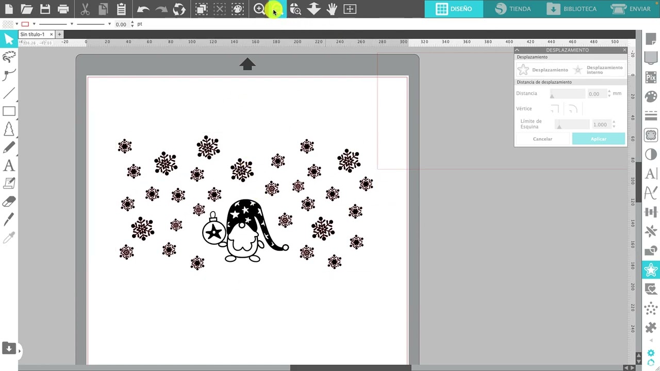This screenshot has width=660, height=371.
Task: Click the Fit to Window icon
Action: click(350, 9)
